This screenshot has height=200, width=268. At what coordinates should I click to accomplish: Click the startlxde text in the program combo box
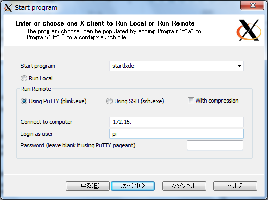click(x=123, y=66)
